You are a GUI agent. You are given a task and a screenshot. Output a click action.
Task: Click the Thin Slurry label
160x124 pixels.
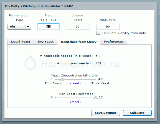[x=53, y=83]
